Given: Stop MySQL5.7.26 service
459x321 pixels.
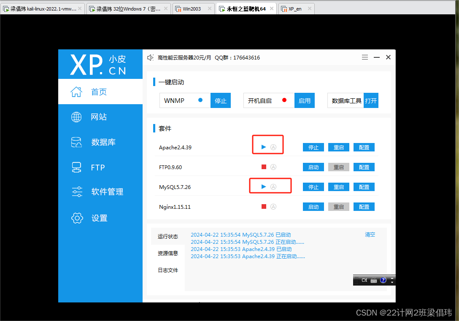Looking at the screenshot, I should (313, 187).
